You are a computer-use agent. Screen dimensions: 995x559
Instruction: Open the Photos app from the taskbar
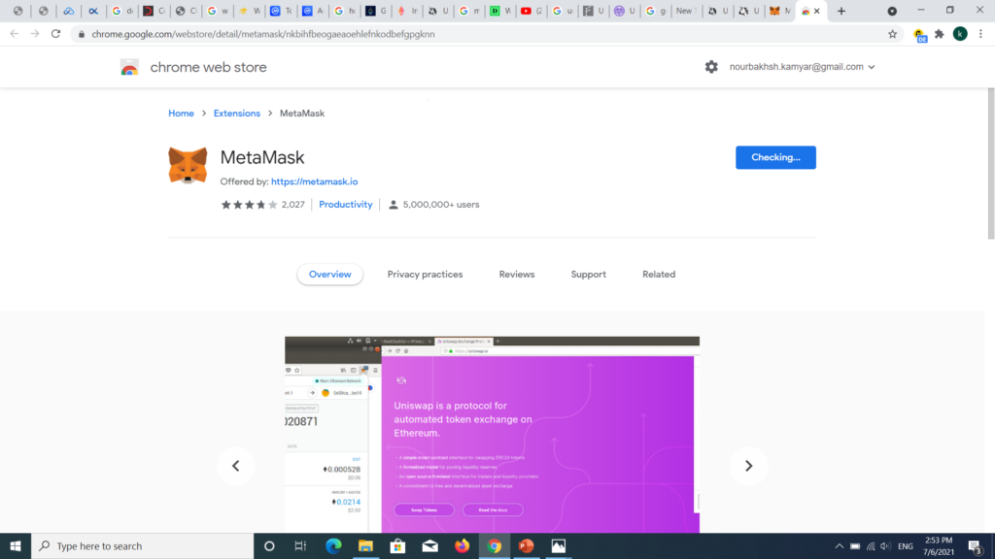559,545
